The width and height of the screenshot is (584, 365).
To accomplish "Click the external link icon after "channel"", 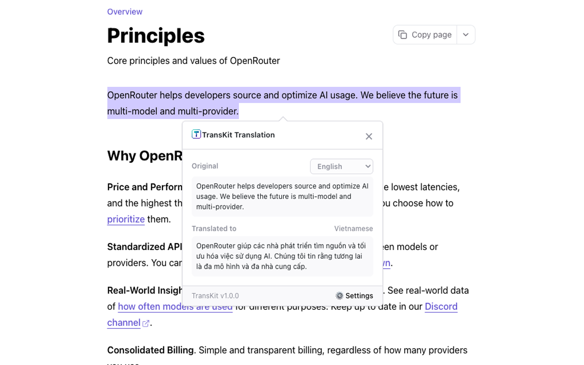I will [x=146, y=323].
